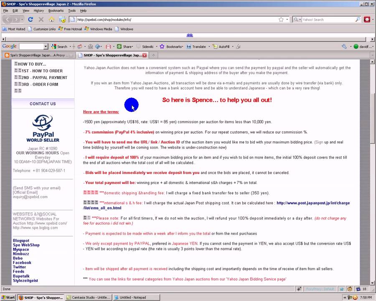Viewport: 376px width, 301px height.
Task: Open the Free Hotmail bookmark
Action: (70, 29)
